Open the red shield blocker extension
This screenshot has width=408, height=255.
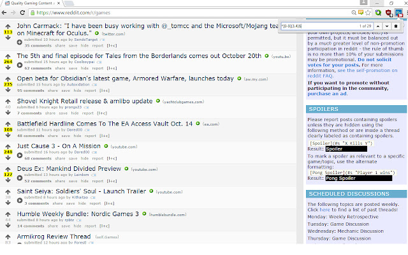389,13
